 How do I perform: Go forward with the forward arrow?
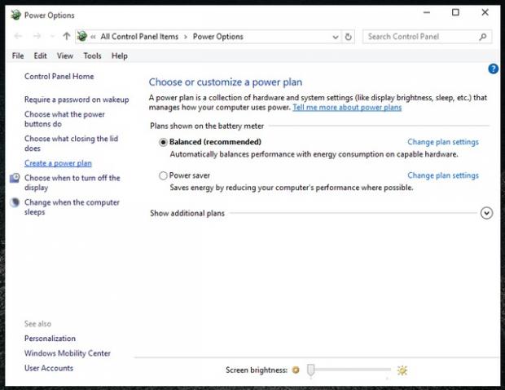[37, 36]
